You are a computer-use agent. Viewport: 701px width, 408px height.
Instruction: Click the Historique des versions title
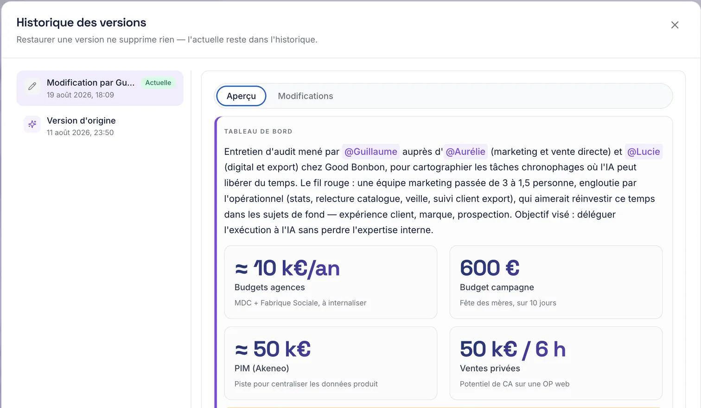(x=81, y=22)
